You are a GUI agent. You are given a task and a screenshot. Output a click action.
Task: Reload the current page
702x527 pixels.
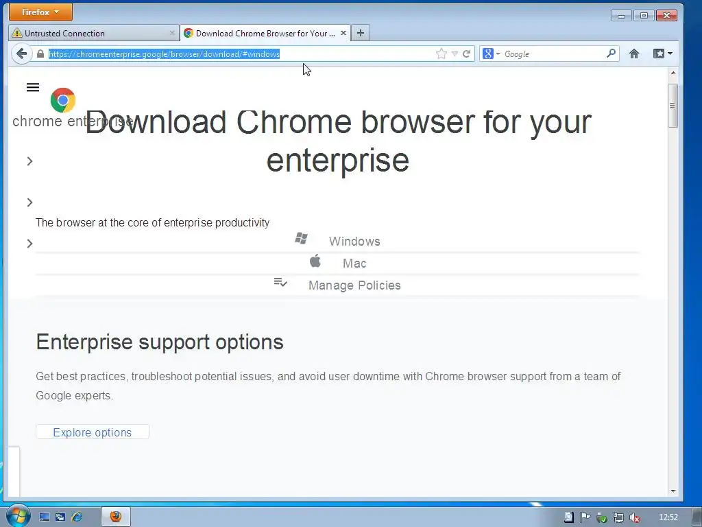click(466, 54)
